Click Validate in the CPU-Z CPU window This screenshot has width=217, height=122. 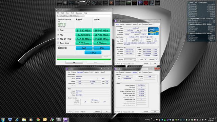146,64
